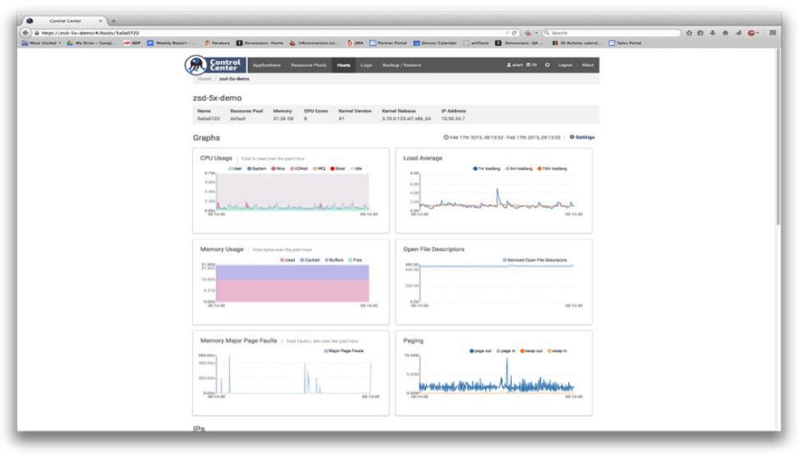Click the Control Center octopus logo
This screenshot has width=799, height=457.
tap(195, 65)
